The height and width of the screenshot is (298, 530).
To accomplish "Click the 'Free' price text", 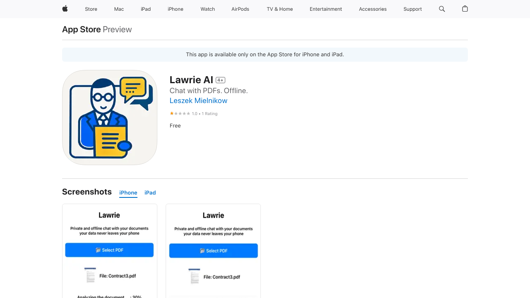I will pyautogui.click(x=175, y=126).
